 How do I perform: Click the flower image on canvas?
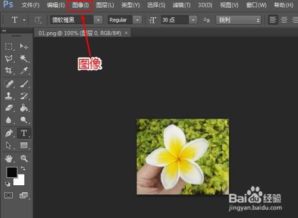(x=182, y=157)
